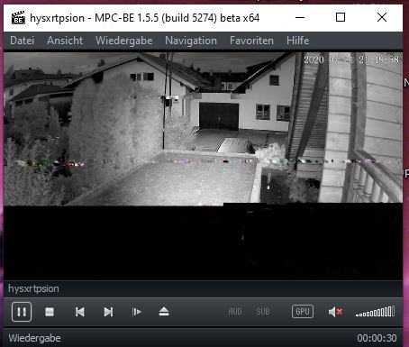This screenshot has width=409, height=347.
Task: Click the MPC-BE clapperboard title icon
Action: click(x=18, y=18)
